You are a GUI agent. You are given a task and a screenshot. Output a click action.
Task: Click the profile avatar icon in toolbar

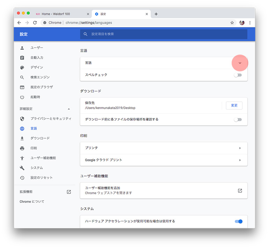coord(242,23)
